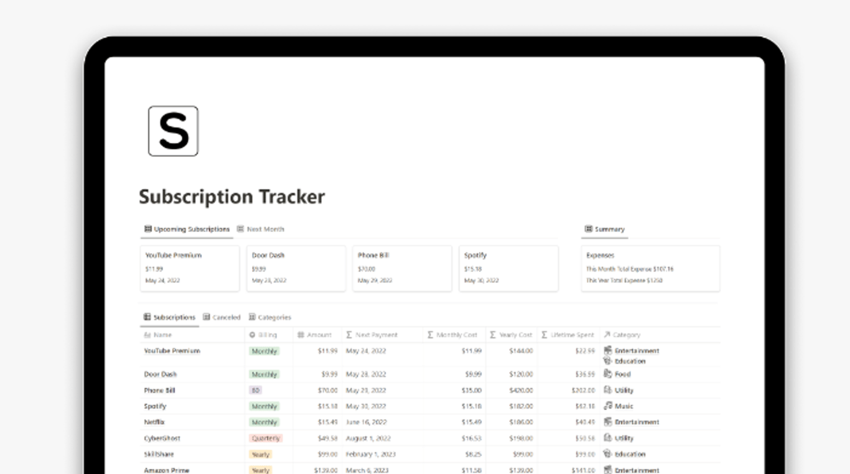Click Utility category icon in Phone Bill row
850x474 pixels.
pyautogui.click(x=608, y=391)
